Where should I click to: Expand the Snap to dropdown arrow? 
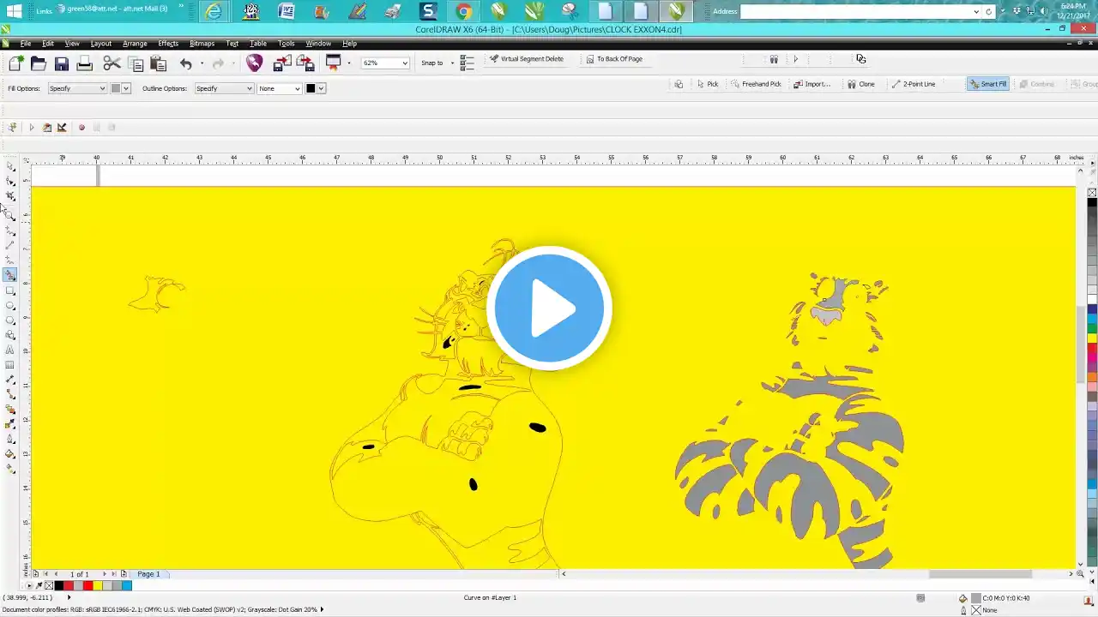(452, 63)
